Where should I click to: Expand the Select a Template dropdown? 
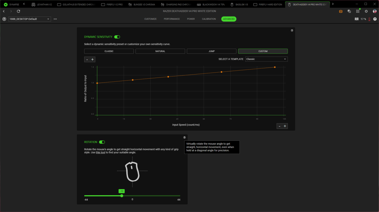(266, 59)
